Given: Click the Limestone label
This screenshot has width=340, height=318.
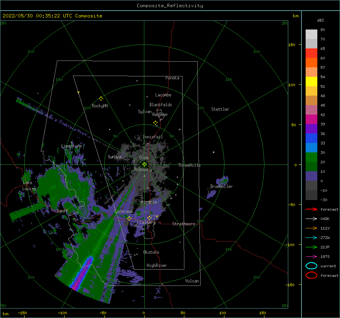Looking at the screenshot, I should tap(71, 146).
